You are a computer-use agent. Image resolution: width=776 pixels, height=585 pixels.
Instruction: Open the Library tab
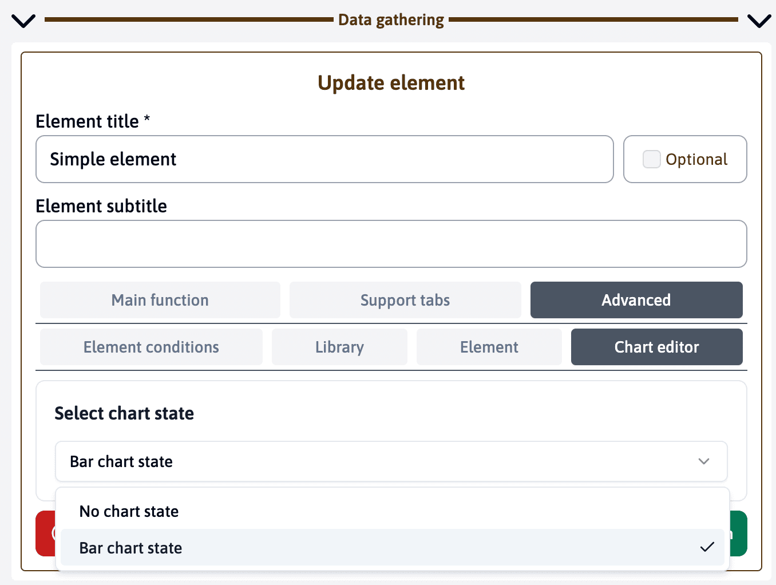[x=339, y=347]
